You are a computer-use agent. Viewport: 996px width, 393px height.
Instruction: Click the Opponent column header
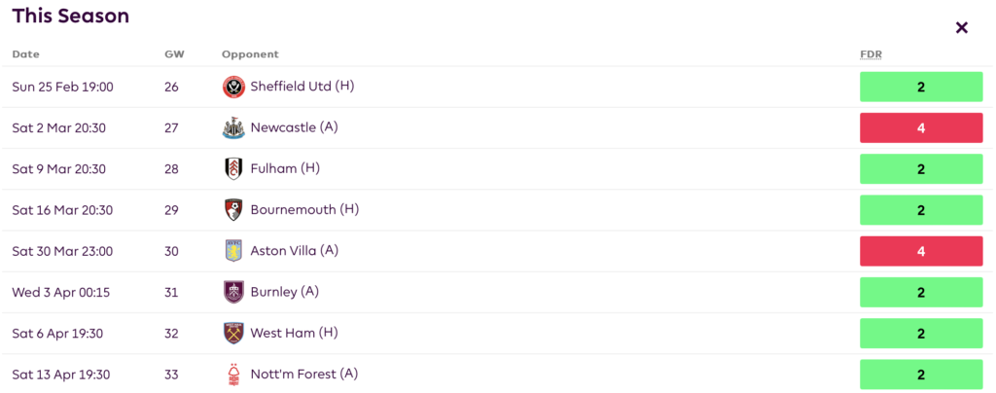click(x=250, y=54)
